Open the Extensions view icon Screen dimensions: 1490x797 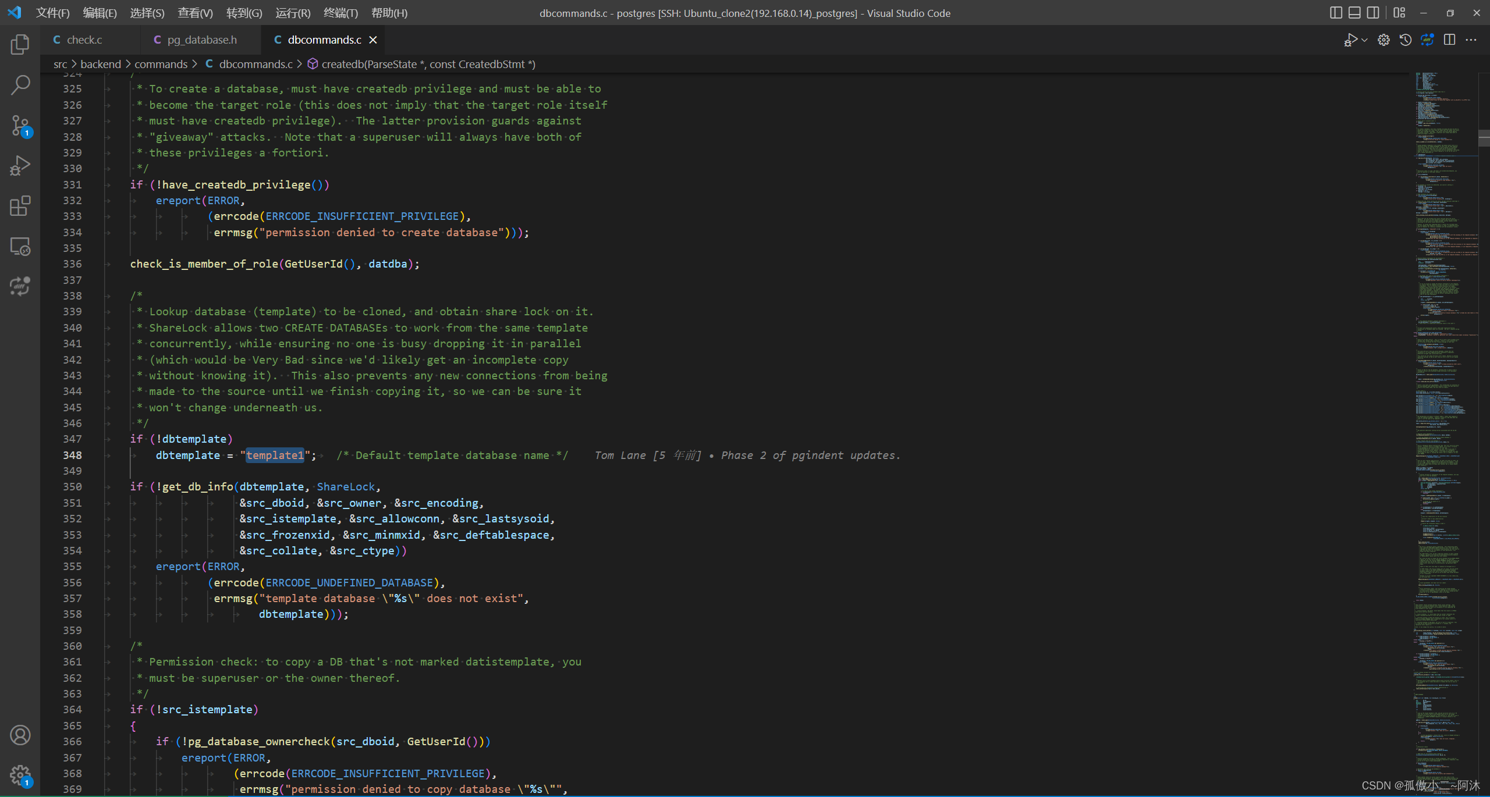20,206
